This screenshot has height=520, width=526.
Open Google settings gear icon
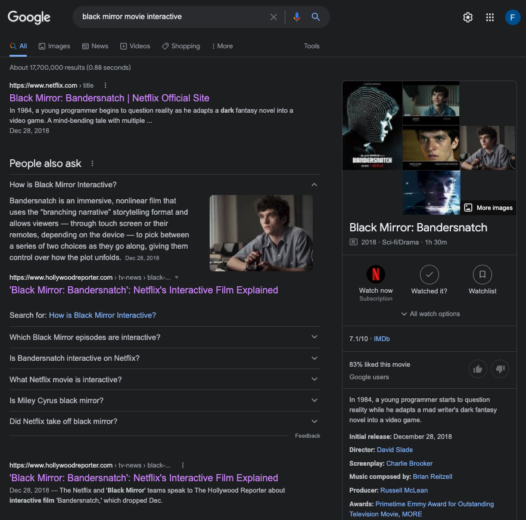point(468,17)
